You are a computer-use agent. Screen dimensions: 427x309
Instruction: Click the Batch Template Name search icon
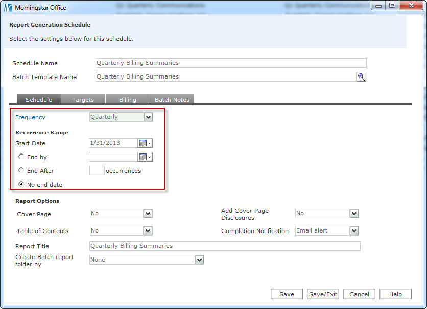[361, 77]
